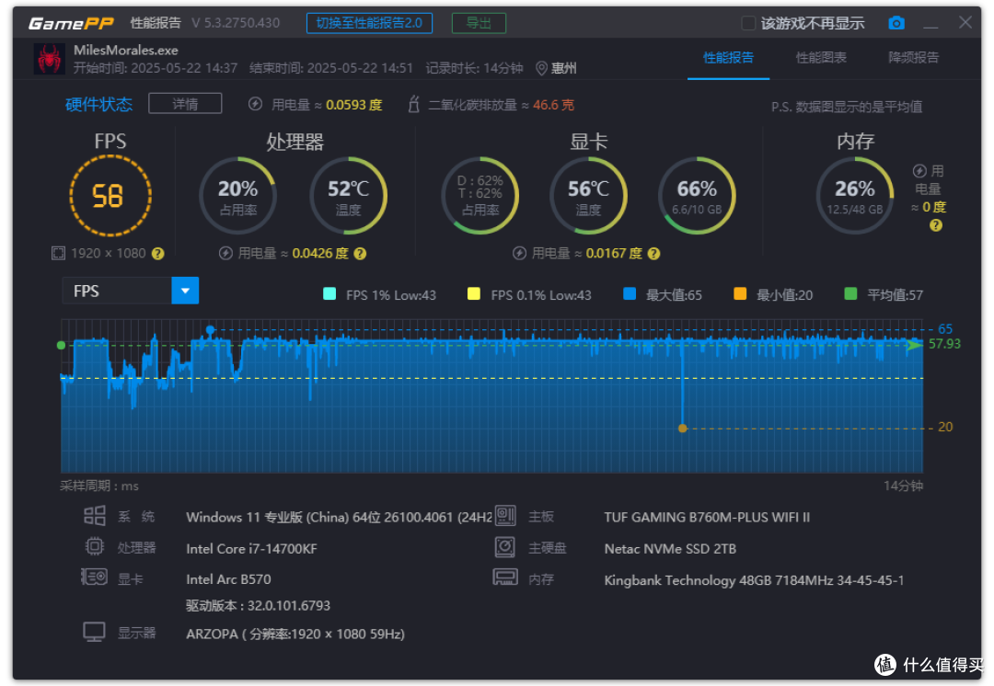
Task: Click the 记录时长: 14分钟 text
Action: point(474,68)
